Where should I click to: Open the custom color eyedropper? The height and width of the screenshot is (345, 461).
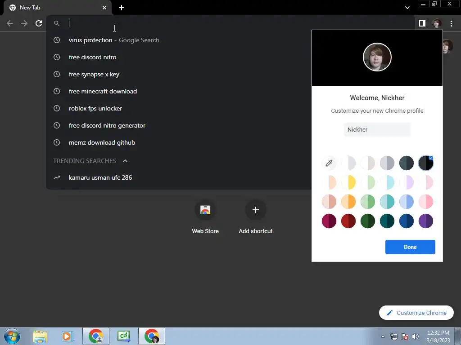pos(329,163)
